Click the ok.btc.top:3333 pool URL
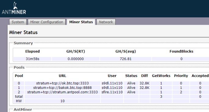This screenshot has height=112, width=209. click(62, 83)
